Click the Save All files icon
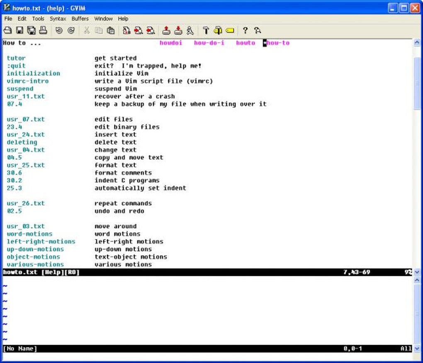Screen dimensions: 423x363 pyautogui.click(x=31, y=30)
